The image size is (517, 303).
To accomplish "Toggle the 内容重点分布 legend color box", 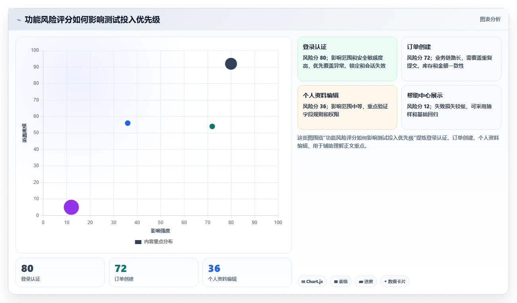I will 138,242.
